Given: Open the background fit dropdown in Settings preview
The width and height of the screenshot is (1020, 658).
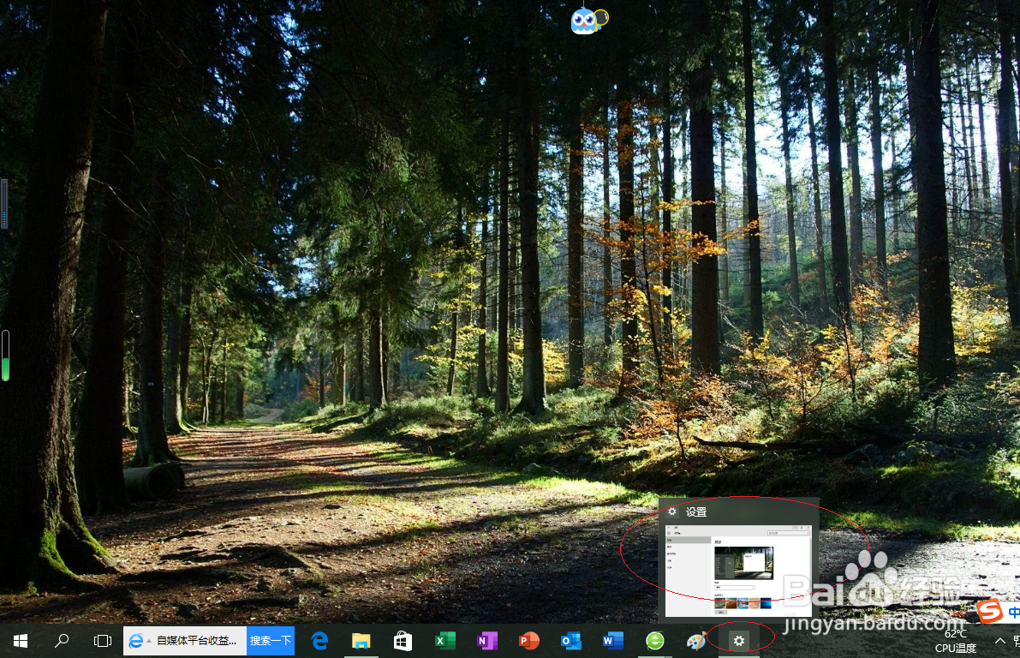Looking at the screenshot, I should coord(735,588).
